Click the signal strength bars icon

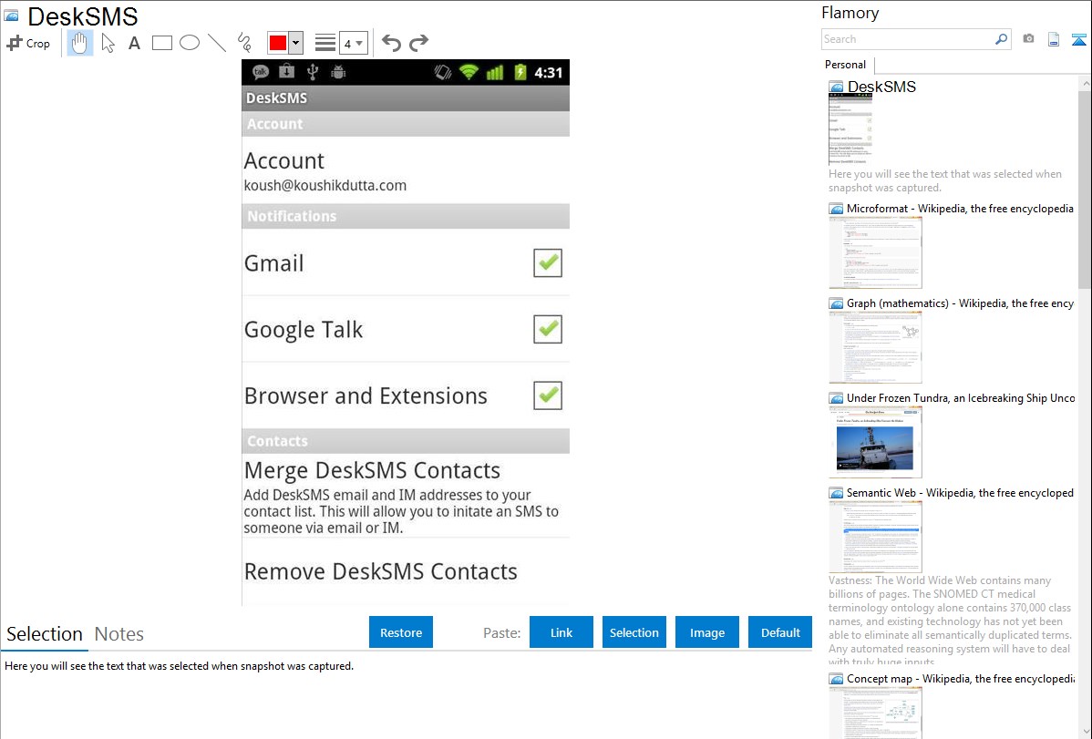494,72
